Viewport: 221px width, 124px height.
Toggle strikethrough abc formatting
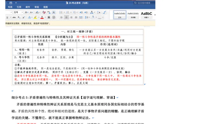14,17
